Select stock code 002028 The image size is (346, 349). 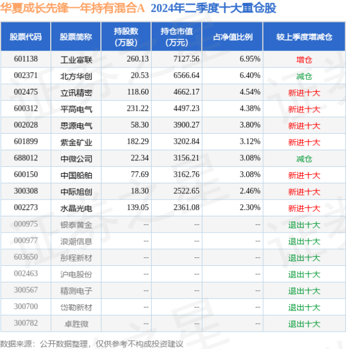point(26,125)
